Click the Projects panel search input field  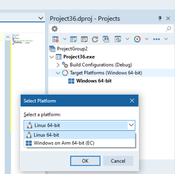(x=113, y=29)
